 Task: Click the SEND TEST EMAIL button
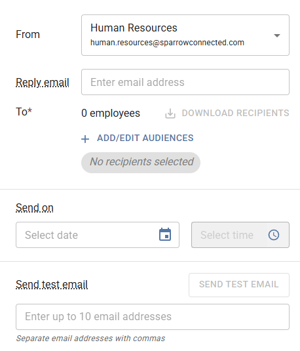[x=239, y=285]
